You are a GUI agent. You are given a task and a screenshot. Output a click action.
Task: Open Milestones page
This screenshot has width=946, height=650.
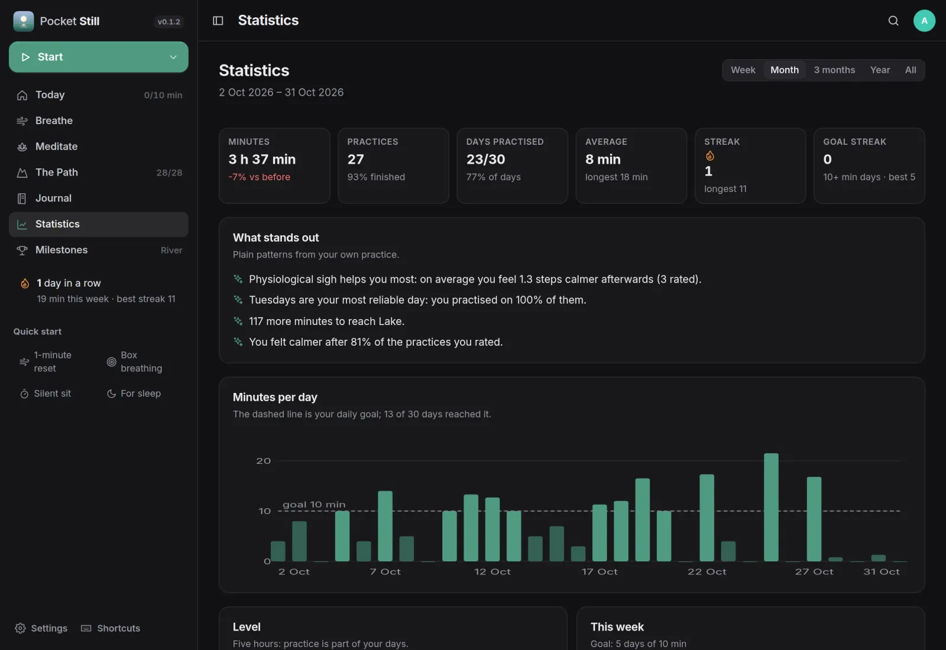pos(99,250)
